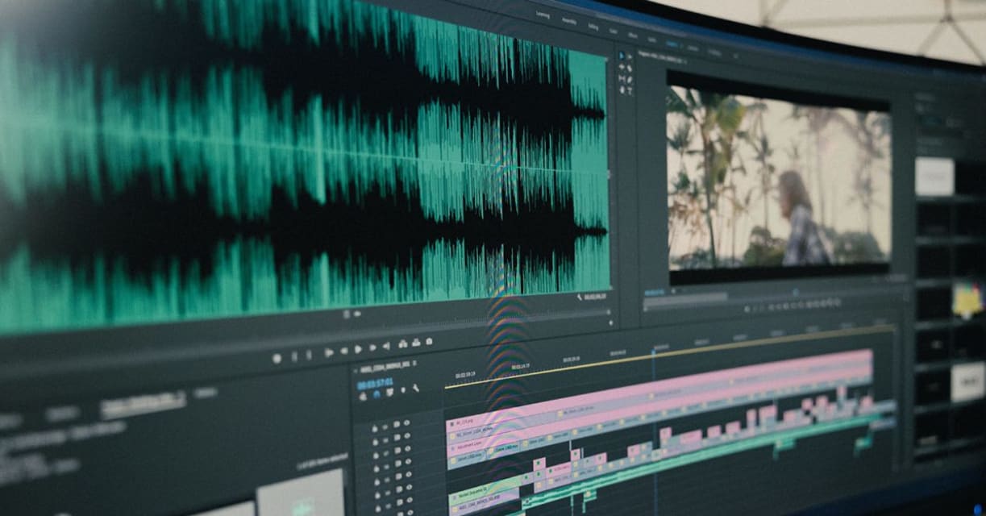Click the Overwrite button in the Source monitor
The image size is (986, 516).
416,343
